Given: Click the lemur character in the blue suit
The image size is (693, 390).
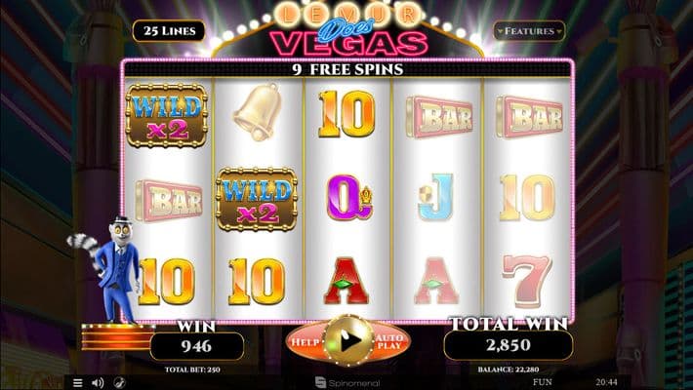Looking at the screenshot, I should coord(108,270).
